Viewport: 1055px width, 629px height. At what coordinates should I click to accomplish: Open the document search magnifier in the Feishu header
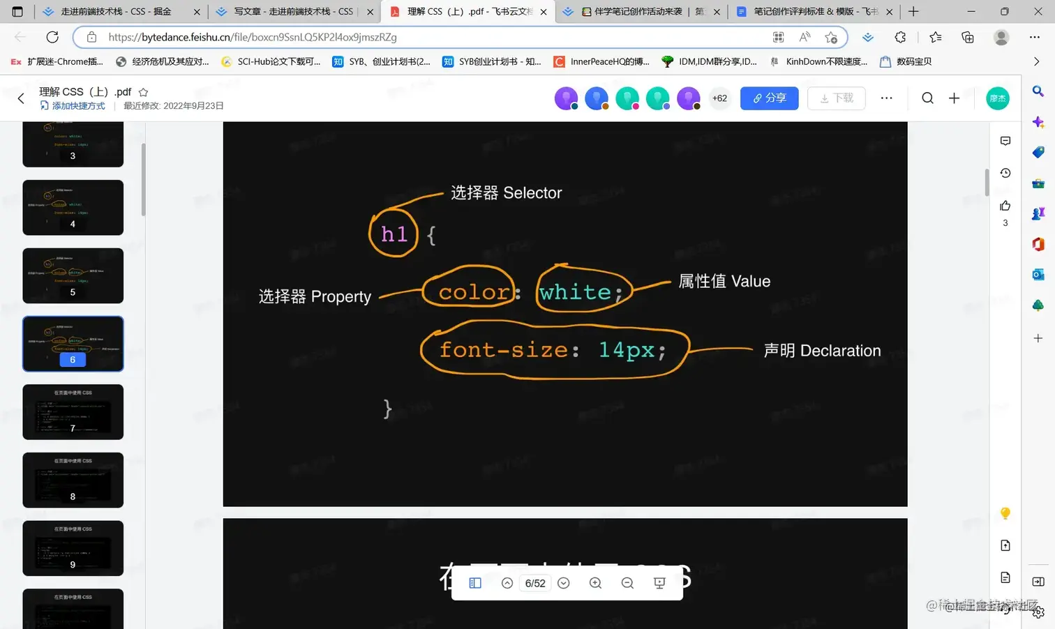coord(927,98)
